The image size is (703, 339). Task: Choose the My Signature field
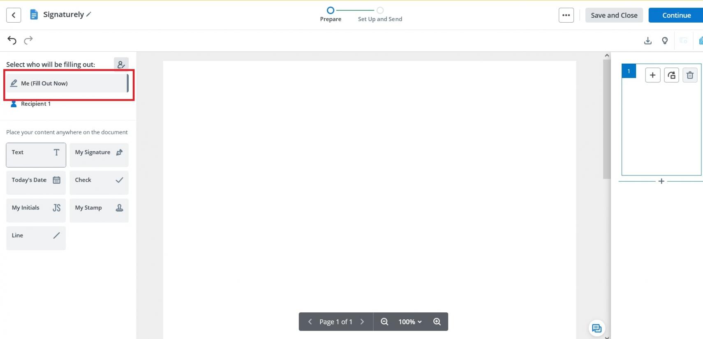coord(99,155)
